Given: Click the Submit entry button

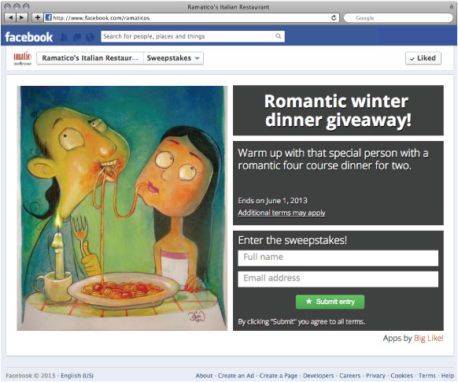Looking at the screenshot, I should tap(330, 302).
